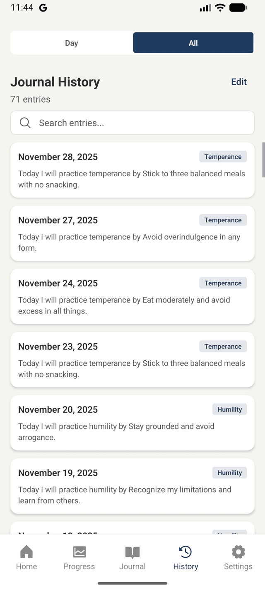Tap the Edit link for Journal History
Image resolution: width=265 pixels, height=591 pixels.
tap(238, 82)
